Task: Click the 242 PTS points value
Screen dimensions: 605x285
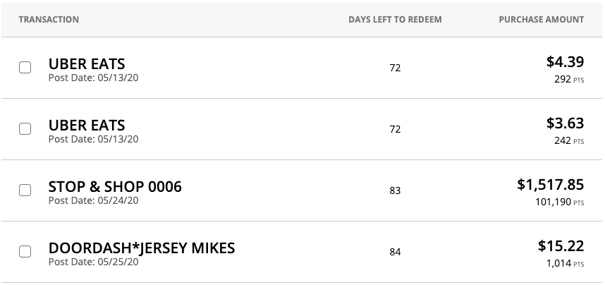Action: point(569,140)
